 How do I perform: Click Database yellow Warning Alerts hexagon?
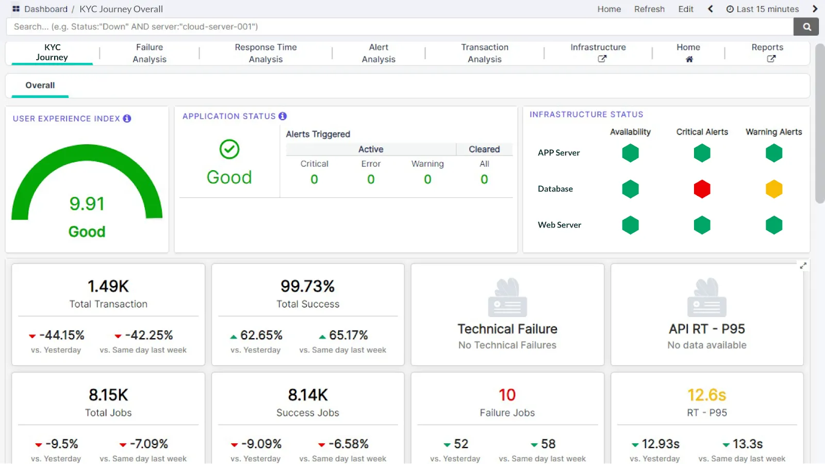coord(774,189)
